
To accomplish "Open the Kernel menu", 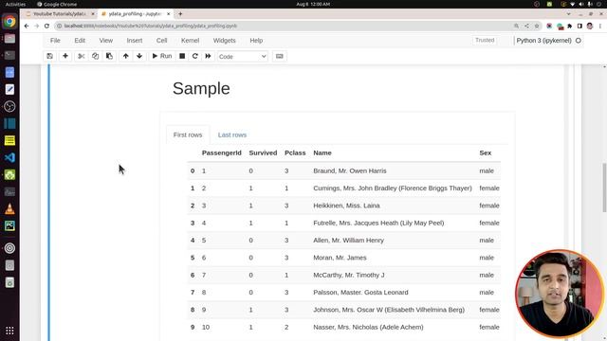I will coord(190,41).
